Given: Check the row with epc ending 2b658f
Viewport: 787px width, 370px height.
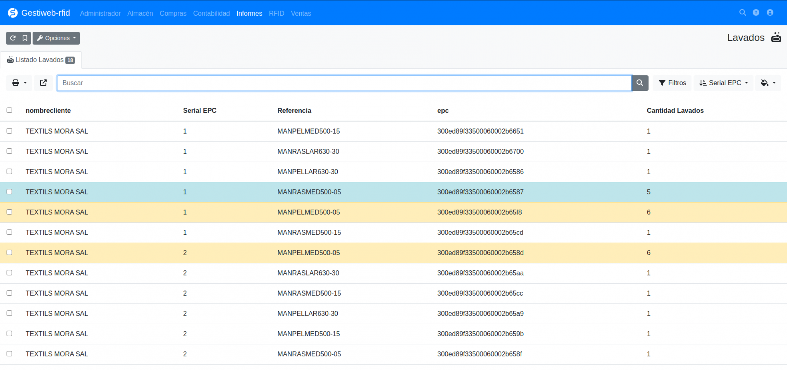Looking at the screenshot, I should click(9, 353).
